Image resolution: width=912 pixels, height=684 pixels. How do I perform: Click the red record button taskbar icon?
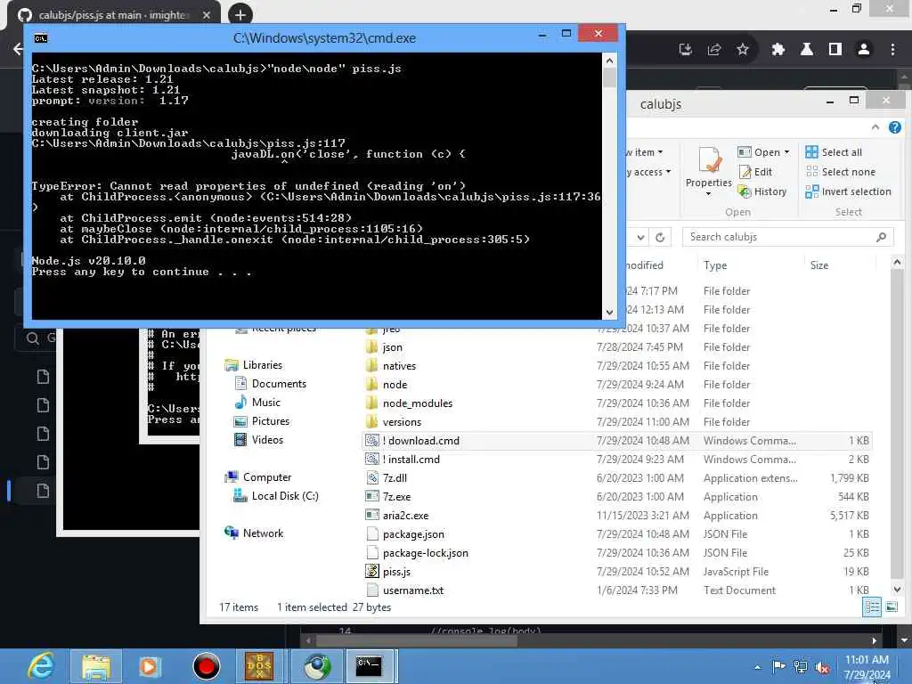pyautogui.click(x=207, y=666)
